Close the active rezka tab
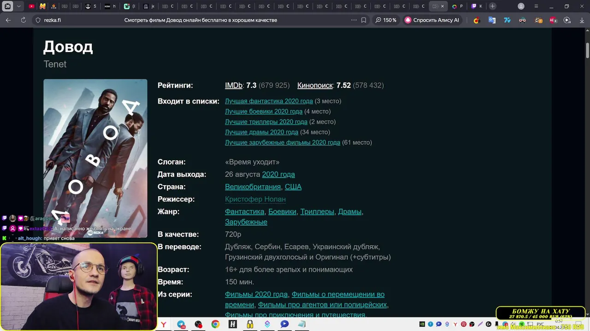This screenshot has width=590, height=331. point(443,6)
